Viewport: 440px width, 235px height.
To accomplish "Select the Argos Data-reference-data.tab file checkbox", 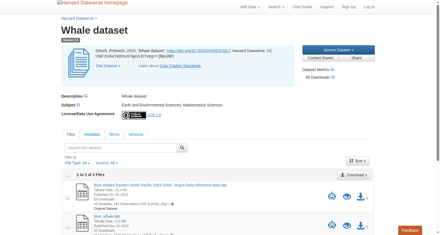I will pos(68,197).
